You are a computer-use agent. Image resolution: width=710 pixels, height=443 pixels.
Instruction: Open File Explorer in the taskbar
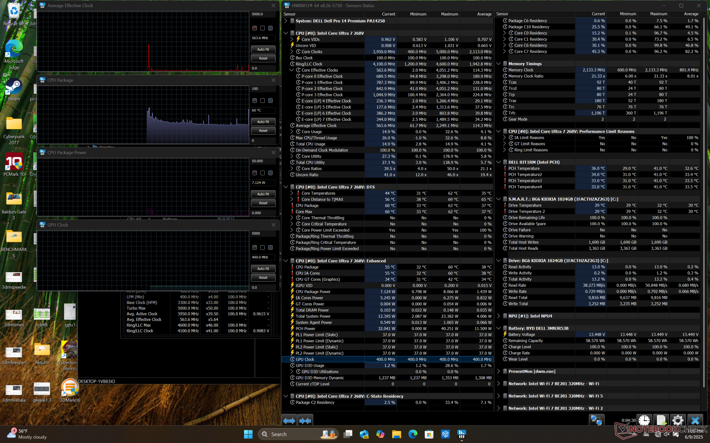[x=396, y=434]
